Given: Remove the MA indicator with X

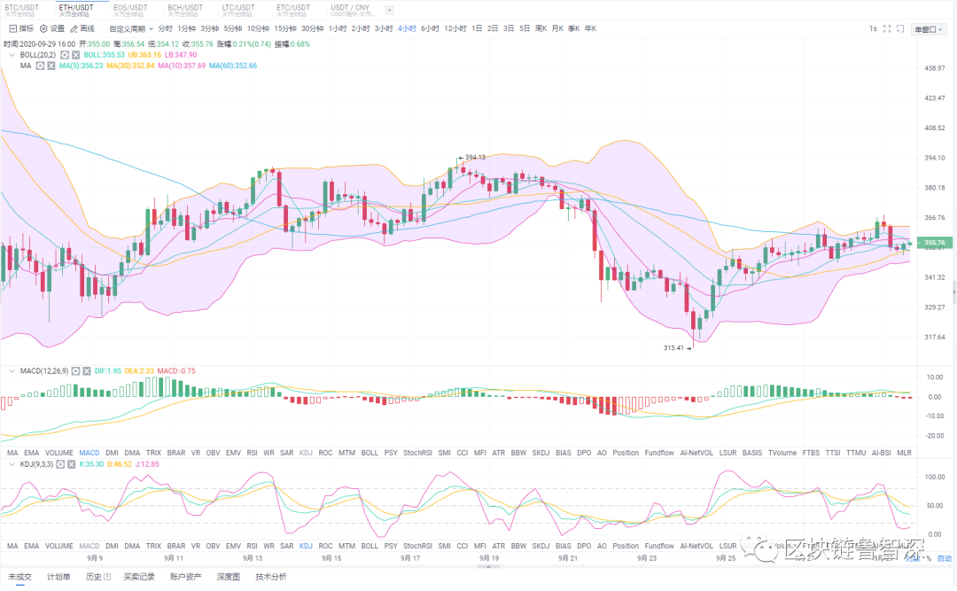Looking at the screenshot, I should point(51,66).
